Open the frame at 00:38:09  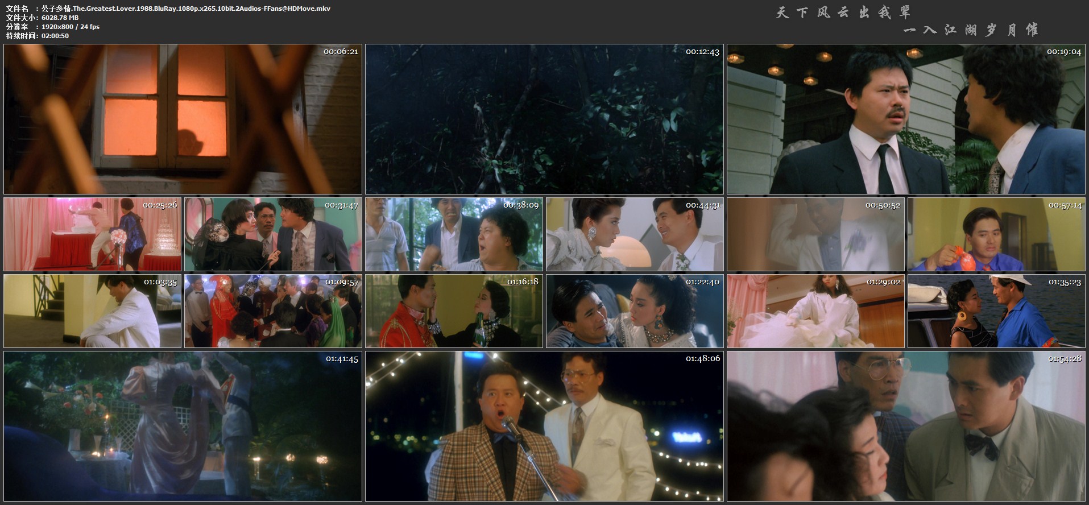(454, 234)
